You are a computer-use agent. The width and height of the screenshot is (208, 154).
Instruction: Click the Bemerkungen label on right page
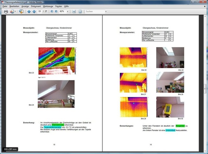(x=127, y=126)
